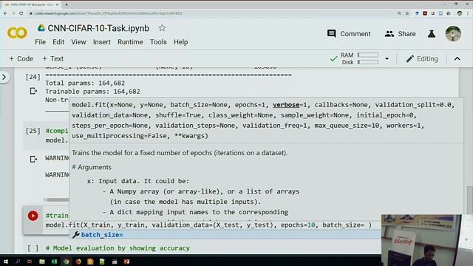Select the batch_size= autocomplete suggestion
473x266 pixels.
[225, 235]
